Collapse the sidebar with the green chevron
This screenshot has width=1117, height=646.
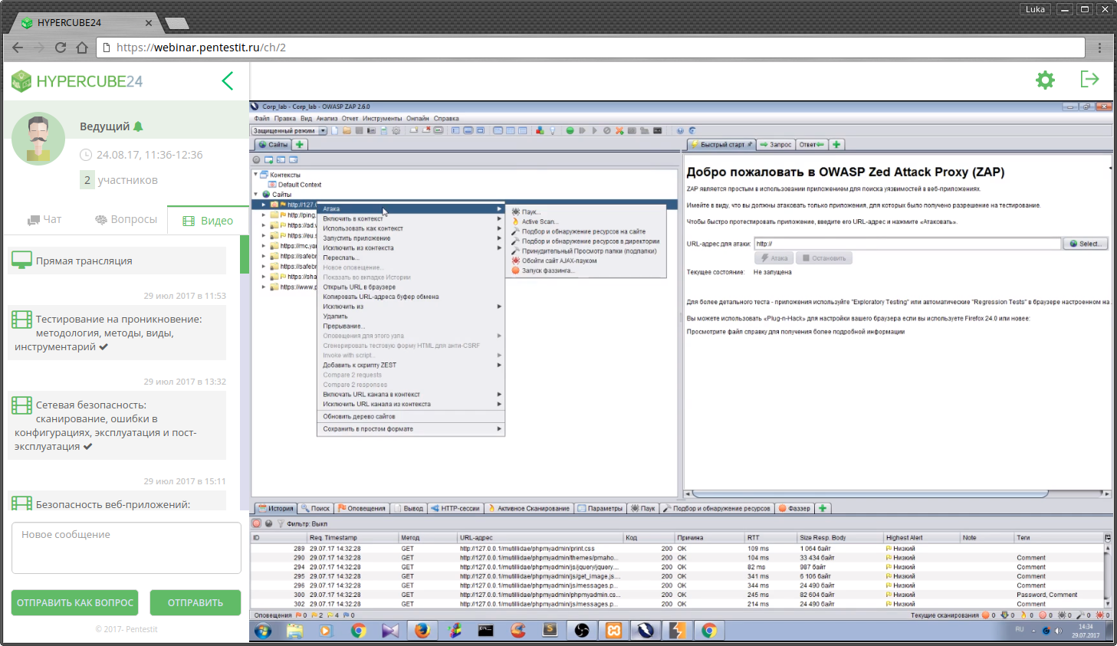click(228, 81)
